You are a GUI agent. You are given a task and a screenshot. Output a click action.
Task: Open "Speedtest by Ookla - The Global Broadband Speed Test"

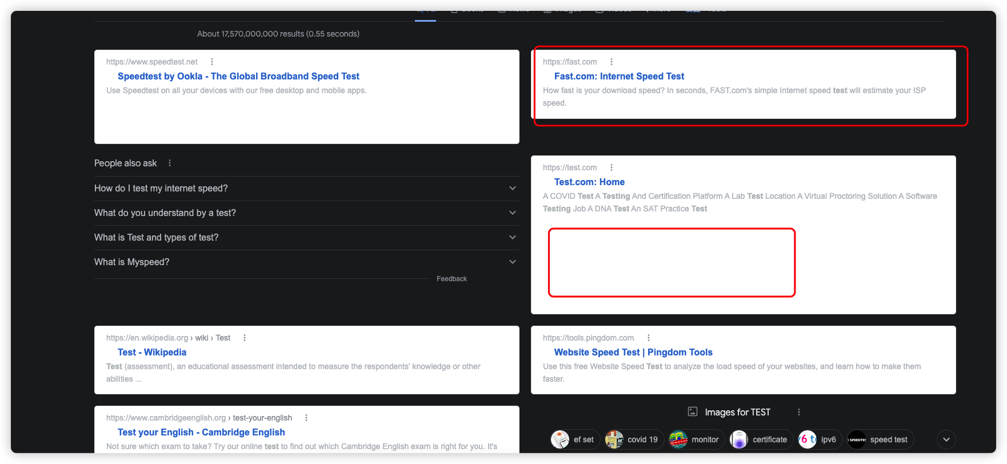coord(238,76)
